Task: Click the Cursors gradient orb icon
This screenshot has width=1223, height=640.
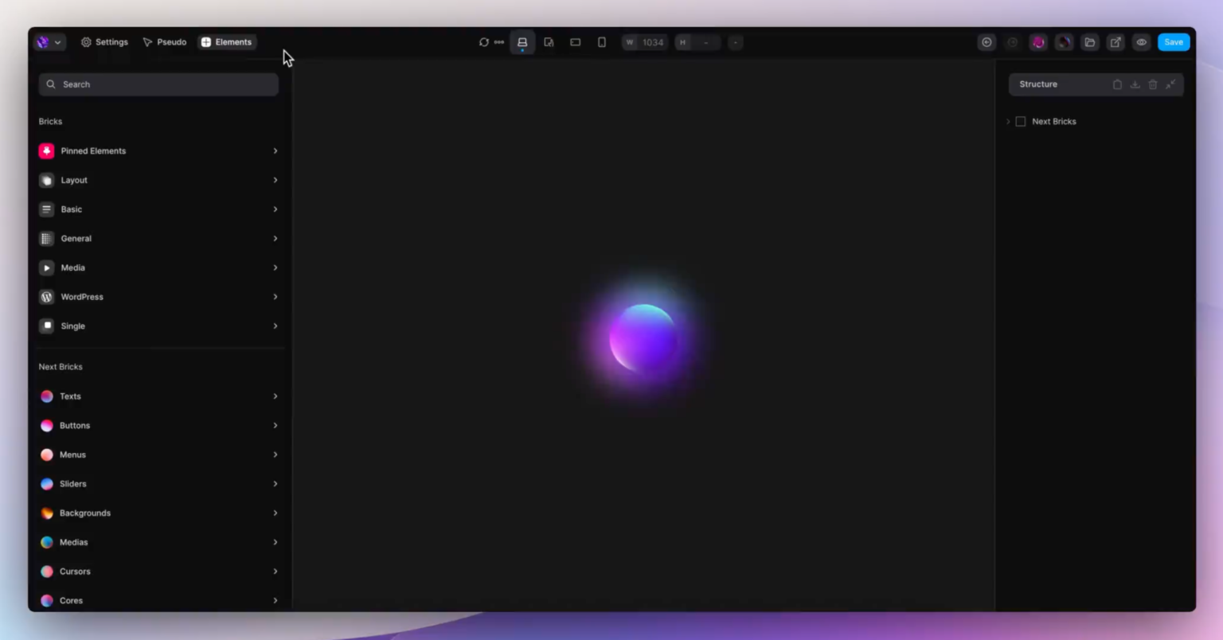Action: [x=47, y=572]
